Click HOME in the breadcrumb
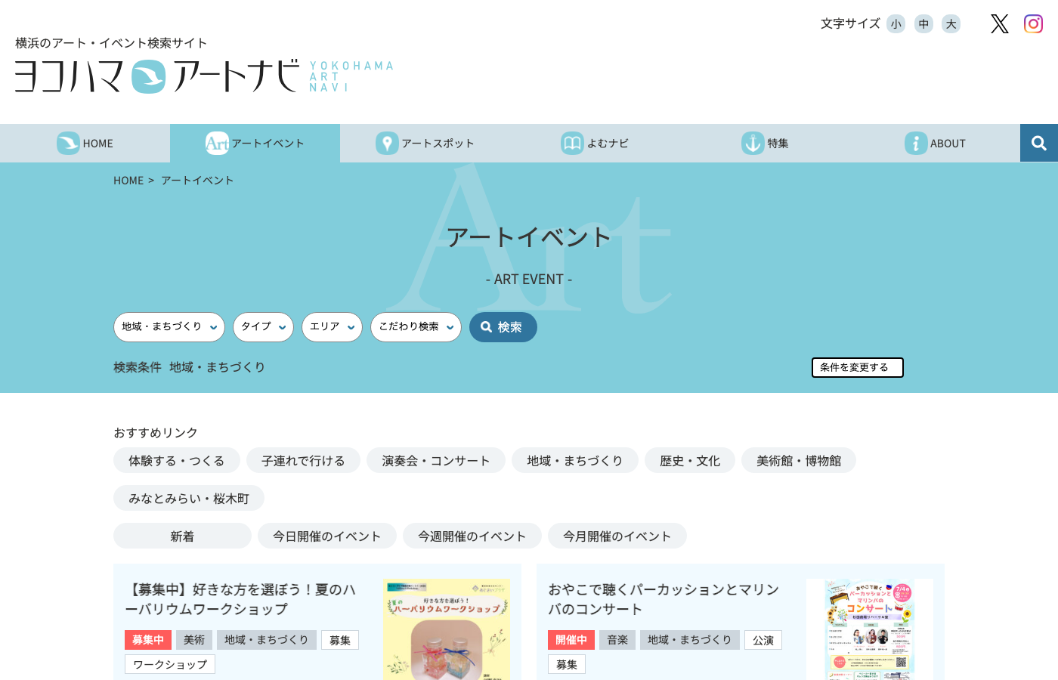The height and width of the screenshot is (680, 1058). [128, 181]
